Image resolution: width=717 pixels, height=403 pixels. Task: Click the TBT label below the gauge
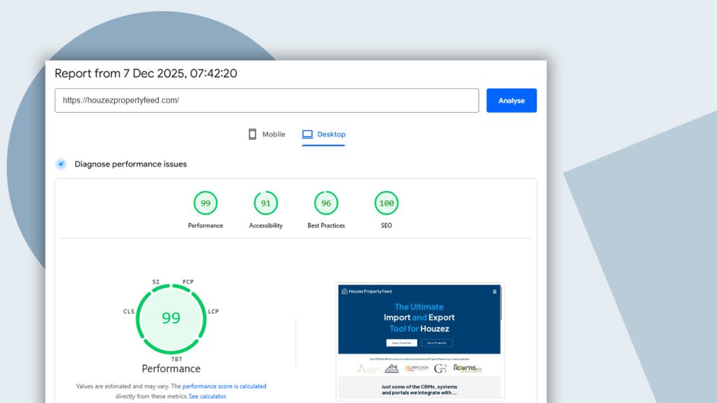point(176,359)
